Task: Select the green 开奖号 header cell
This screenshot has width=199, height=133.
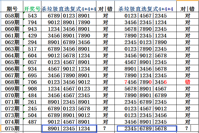Action: click(32, 6)
